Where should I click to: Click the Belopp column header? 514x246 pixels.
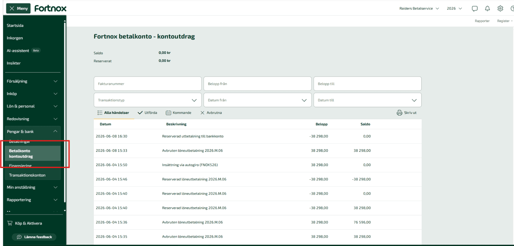pos(321,124)
